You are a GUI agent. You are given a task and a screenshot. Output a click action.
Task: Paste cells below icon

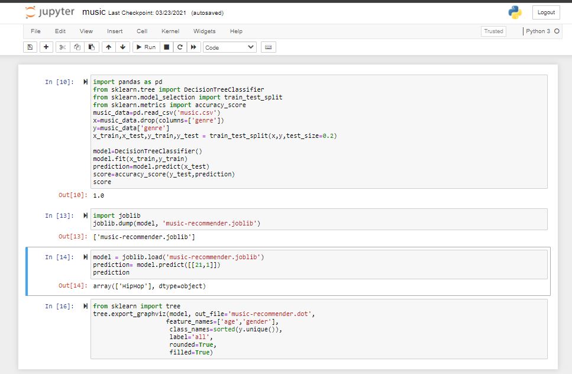coord(92,47)
